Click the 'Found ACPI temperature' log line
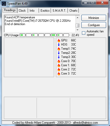Screen dimensions: 110x126 click(x=20, y=17)
